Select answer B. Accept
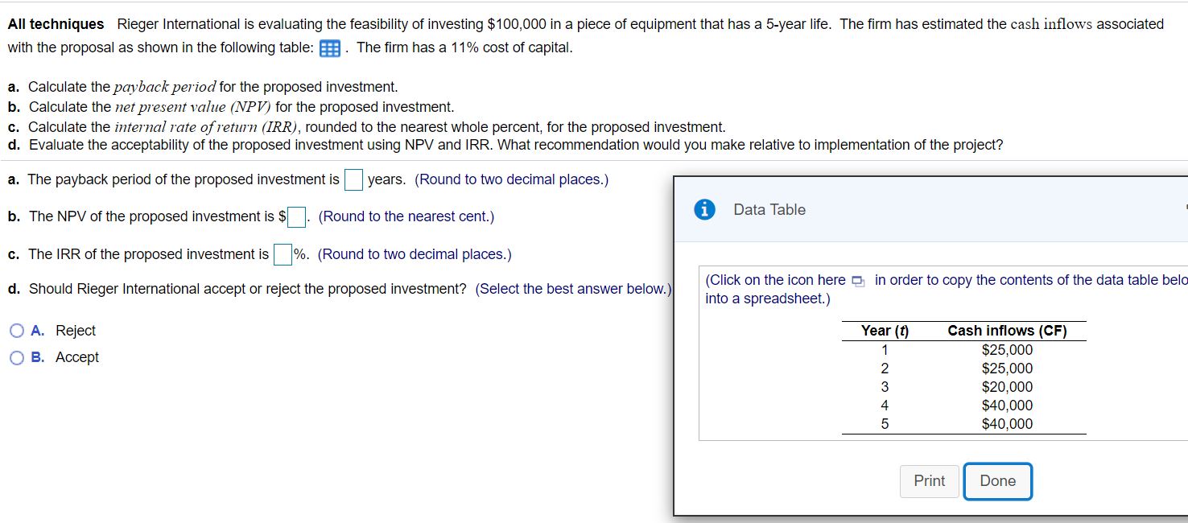The width and height of the screenshot is (1188, 523). [17, 358]
